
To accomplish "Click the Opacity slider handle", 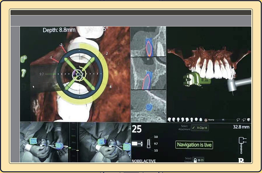I will pos(223,120).
